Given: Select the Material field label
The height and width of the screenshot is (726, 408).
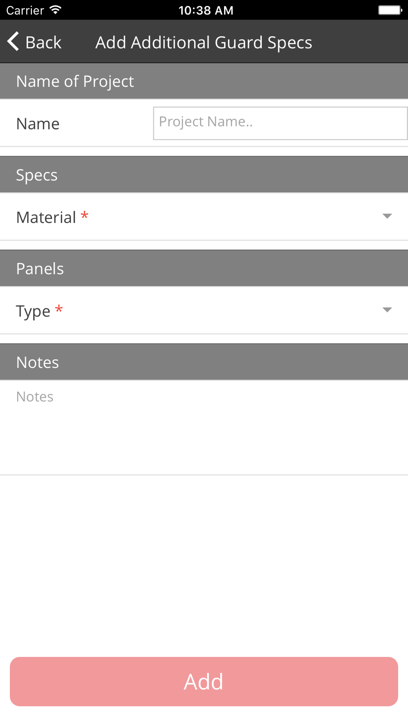Looking at the screenshot, I should tap(46, 217).
